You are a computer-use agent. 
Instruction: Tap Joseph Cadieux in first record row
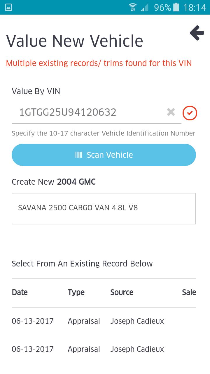tap(137, 321)
